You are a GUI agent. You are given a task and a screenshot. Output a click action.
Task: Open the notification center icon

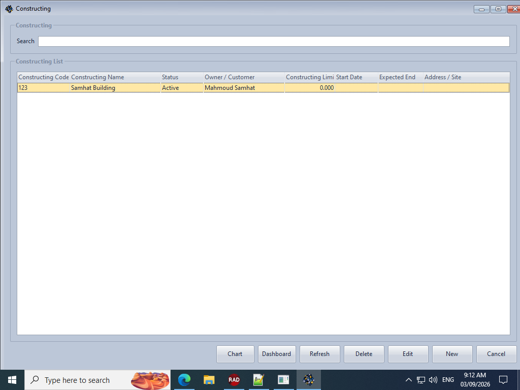[503, 380]
